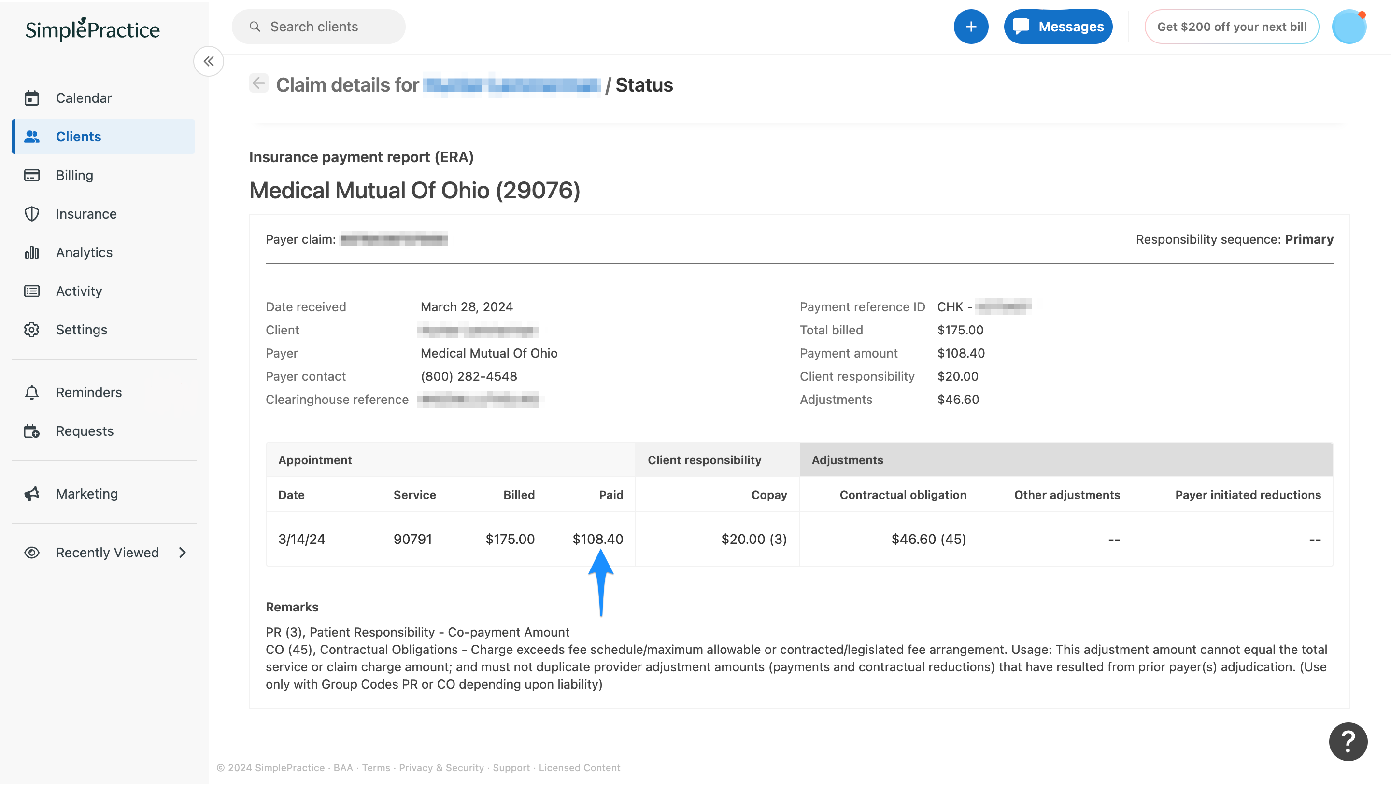
Task: Focus the Search clients field
Action: pos(318,27)
